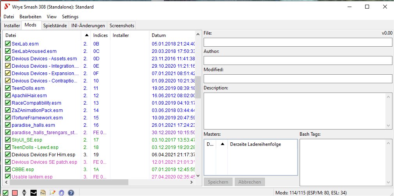Select Devious Devices SE patch.esp row
The height and width of the screenshot is (196, 394).
pyautogui.click(x=99, y=162)
